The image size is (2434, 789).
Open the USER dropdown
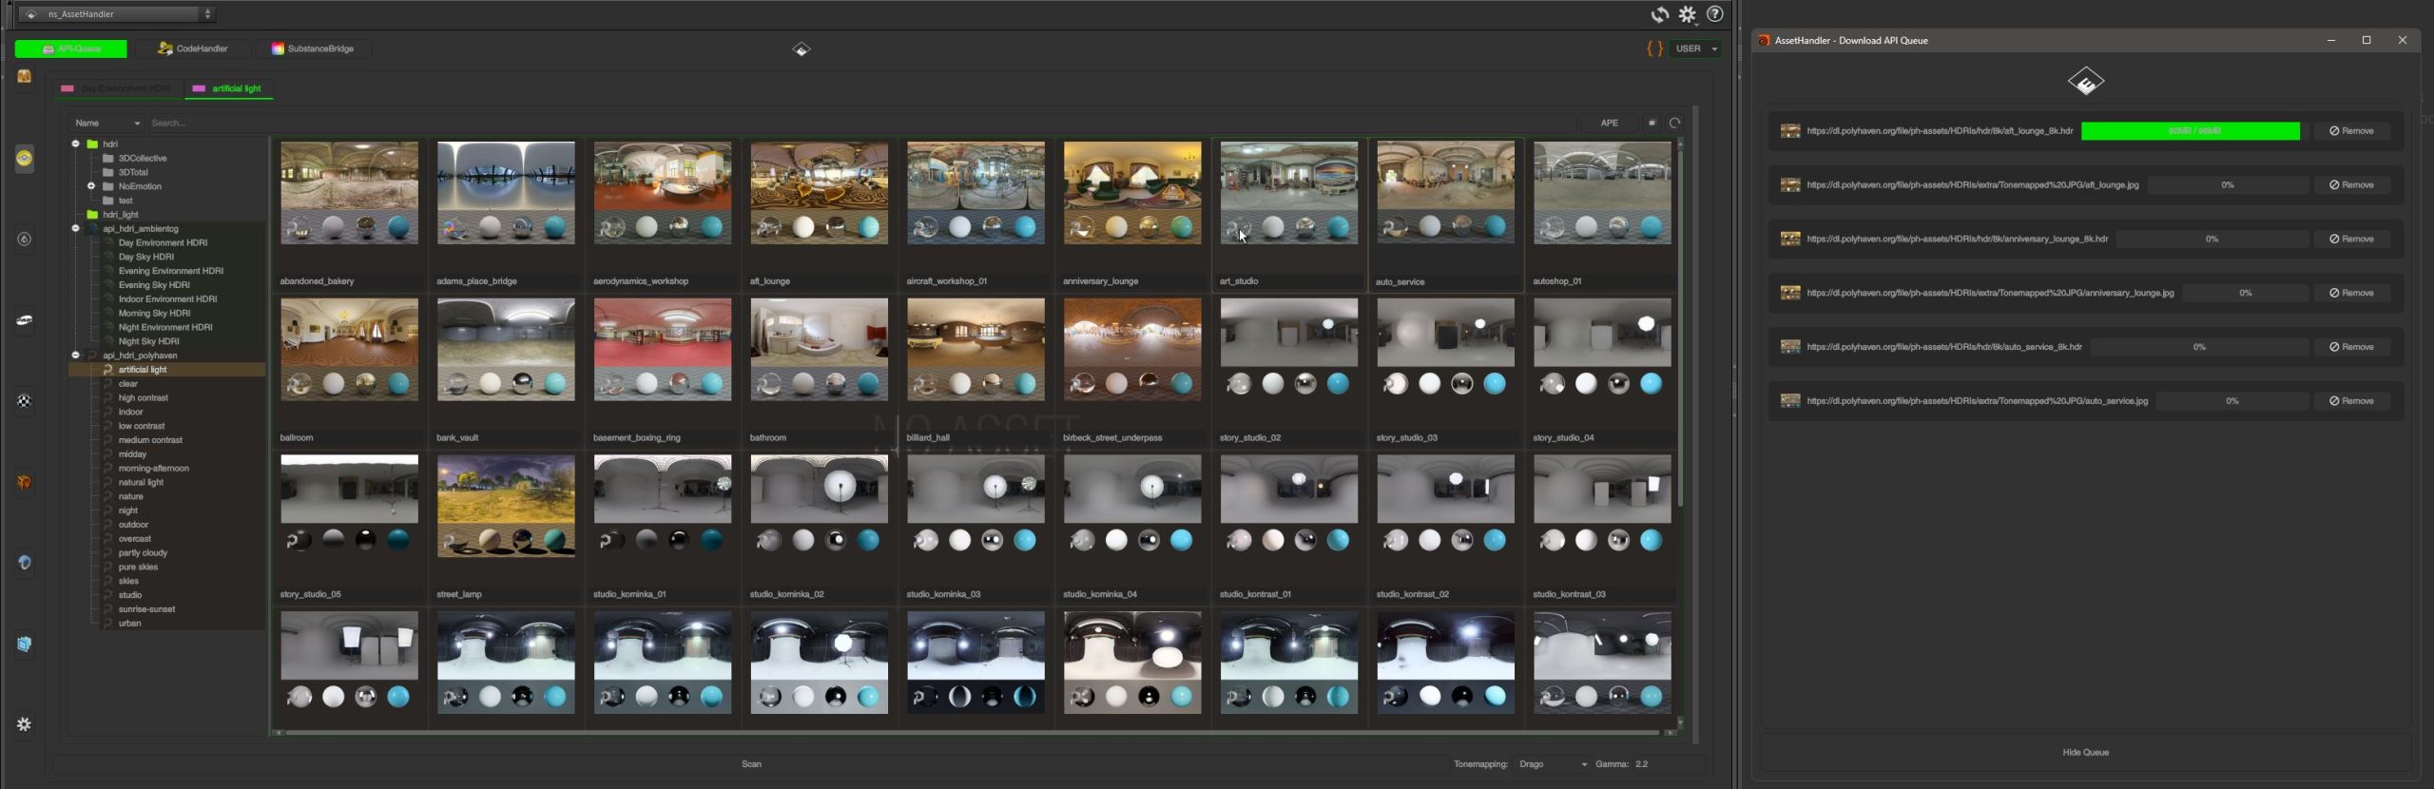pos(1696,48)
